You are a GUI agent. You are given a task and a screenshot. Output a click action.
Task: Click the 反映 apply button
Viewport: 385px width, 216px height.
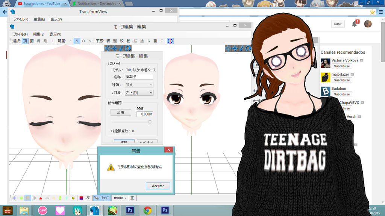coord(121,112)
